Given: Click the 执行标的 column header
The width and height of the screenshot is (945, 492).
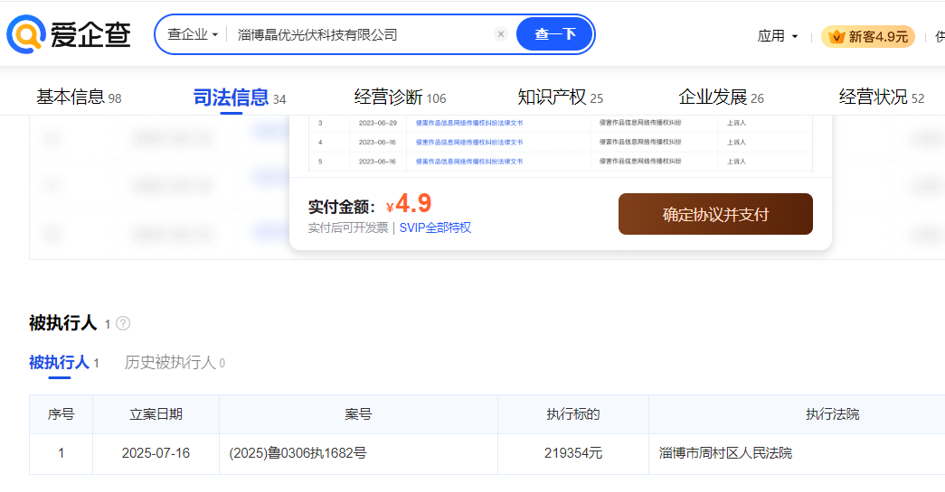Looking at the screenshot, I should click(573, 414).
